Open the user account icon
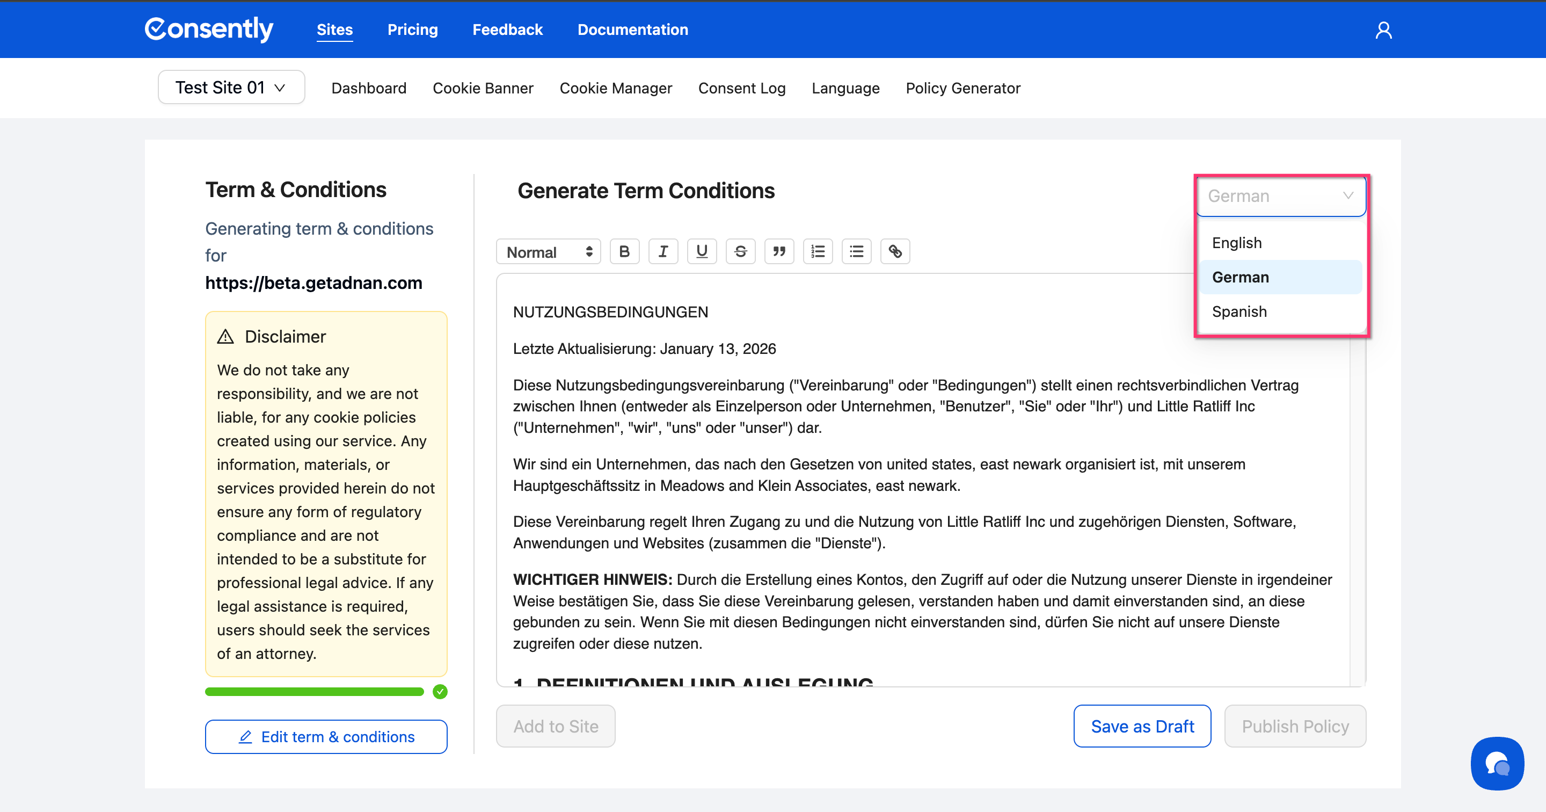Viewport: 1546px width, 812px height. [1383, 30]
